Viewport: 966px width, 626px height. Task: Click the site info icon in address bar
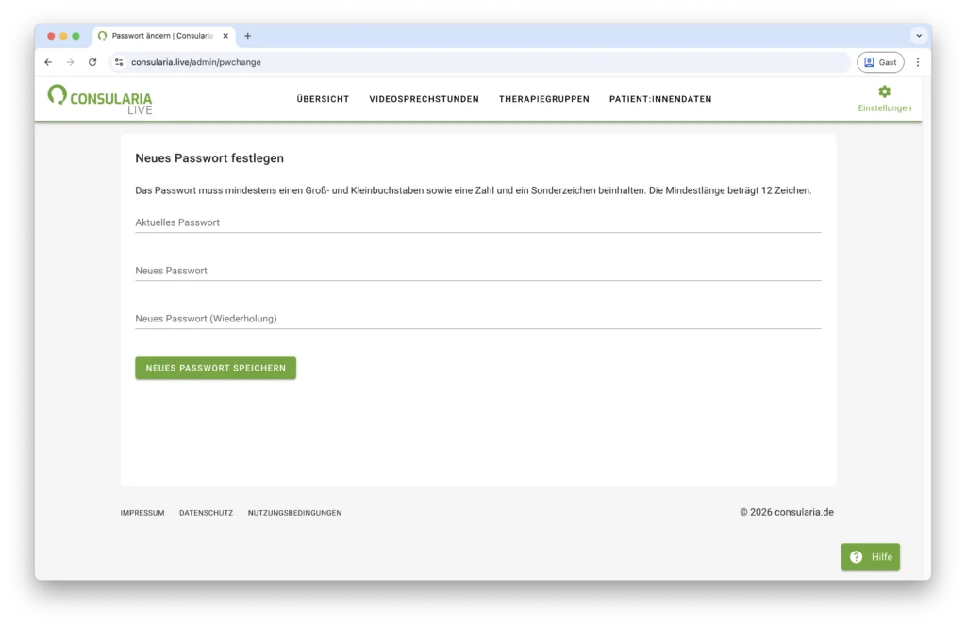pyautogui.click(x=119, y=62)
